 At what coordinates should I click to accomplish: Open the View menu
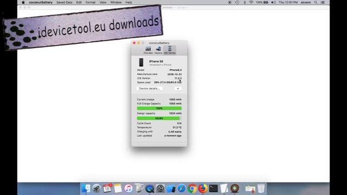pos(103,2)
